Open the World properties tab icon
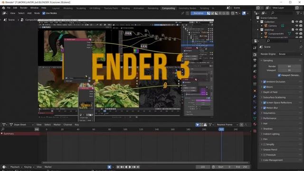This screenshot has width=304, height=171. coord(255,77)
